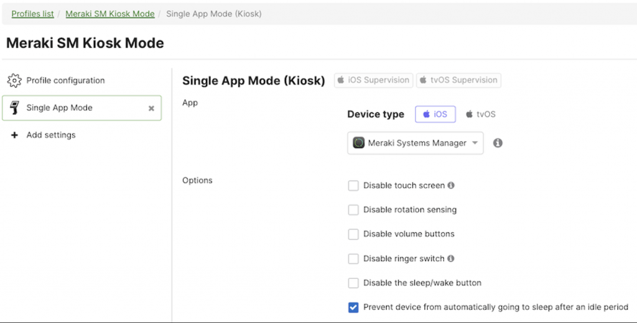Click info icon beside Disable ringer switch
Viewport: 637px width, 323px height.
[451, 258]
